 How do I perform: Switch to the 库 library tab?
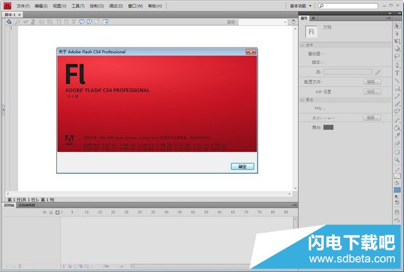coord(313,18)
